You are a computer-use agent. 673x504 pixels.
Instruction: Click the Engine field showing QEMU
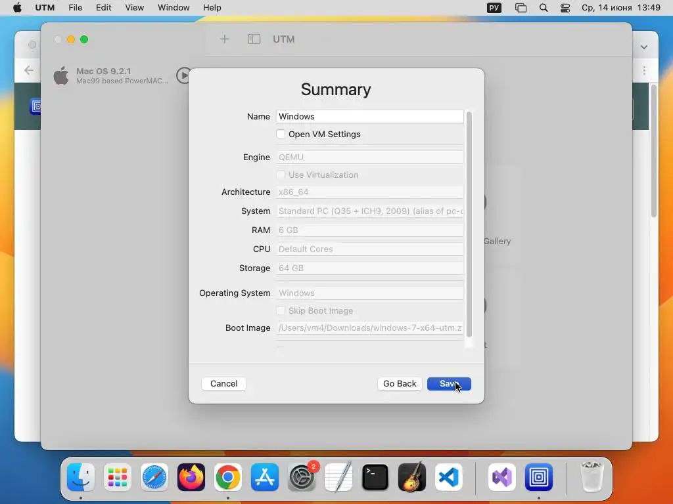point(369,157)
